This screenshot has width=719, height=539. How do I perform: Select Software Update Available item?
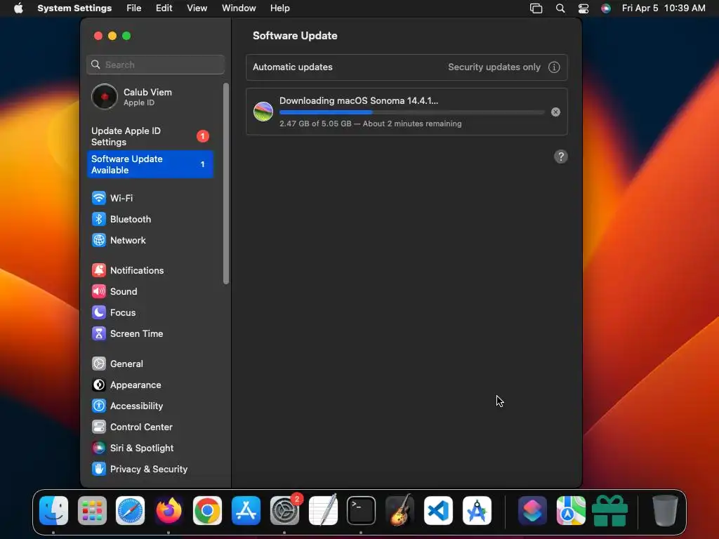click(x=150, y=164)
